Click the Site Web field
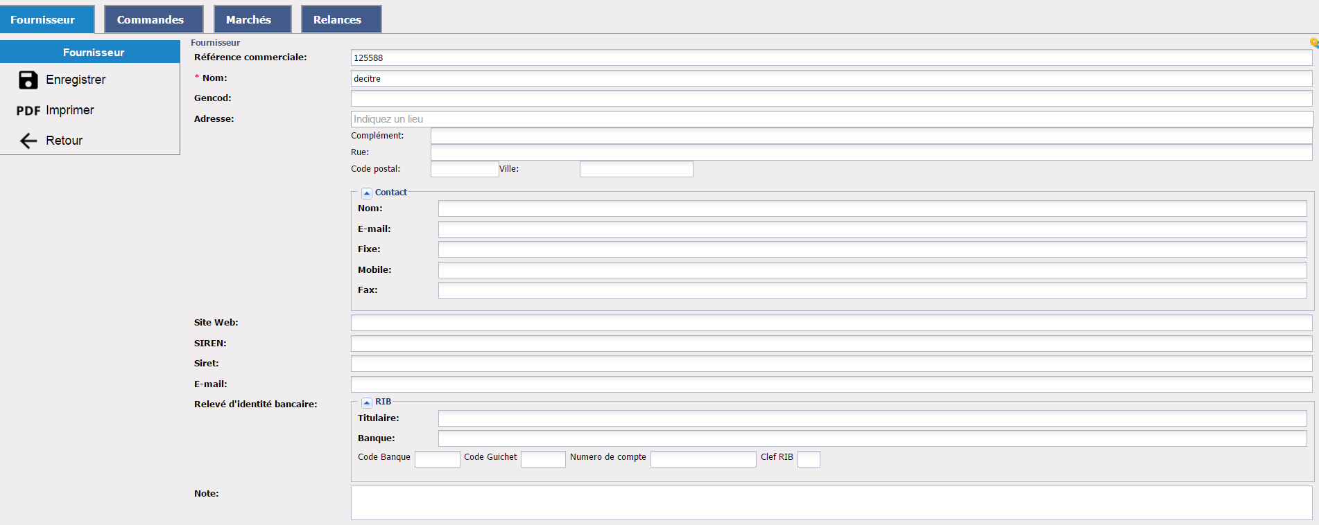 point(831,323)
